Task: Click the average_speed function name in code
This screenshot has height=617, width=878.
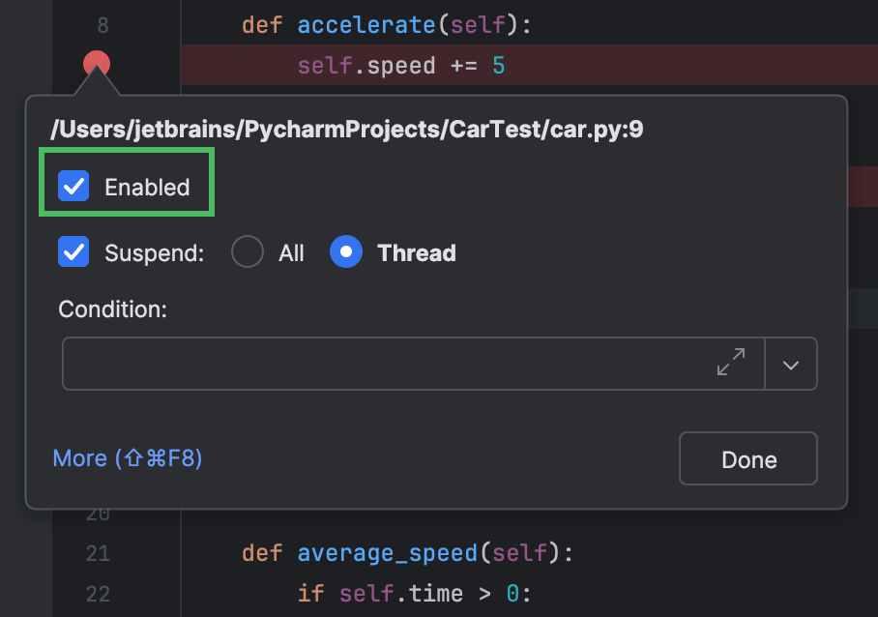Action: [386, 553]
